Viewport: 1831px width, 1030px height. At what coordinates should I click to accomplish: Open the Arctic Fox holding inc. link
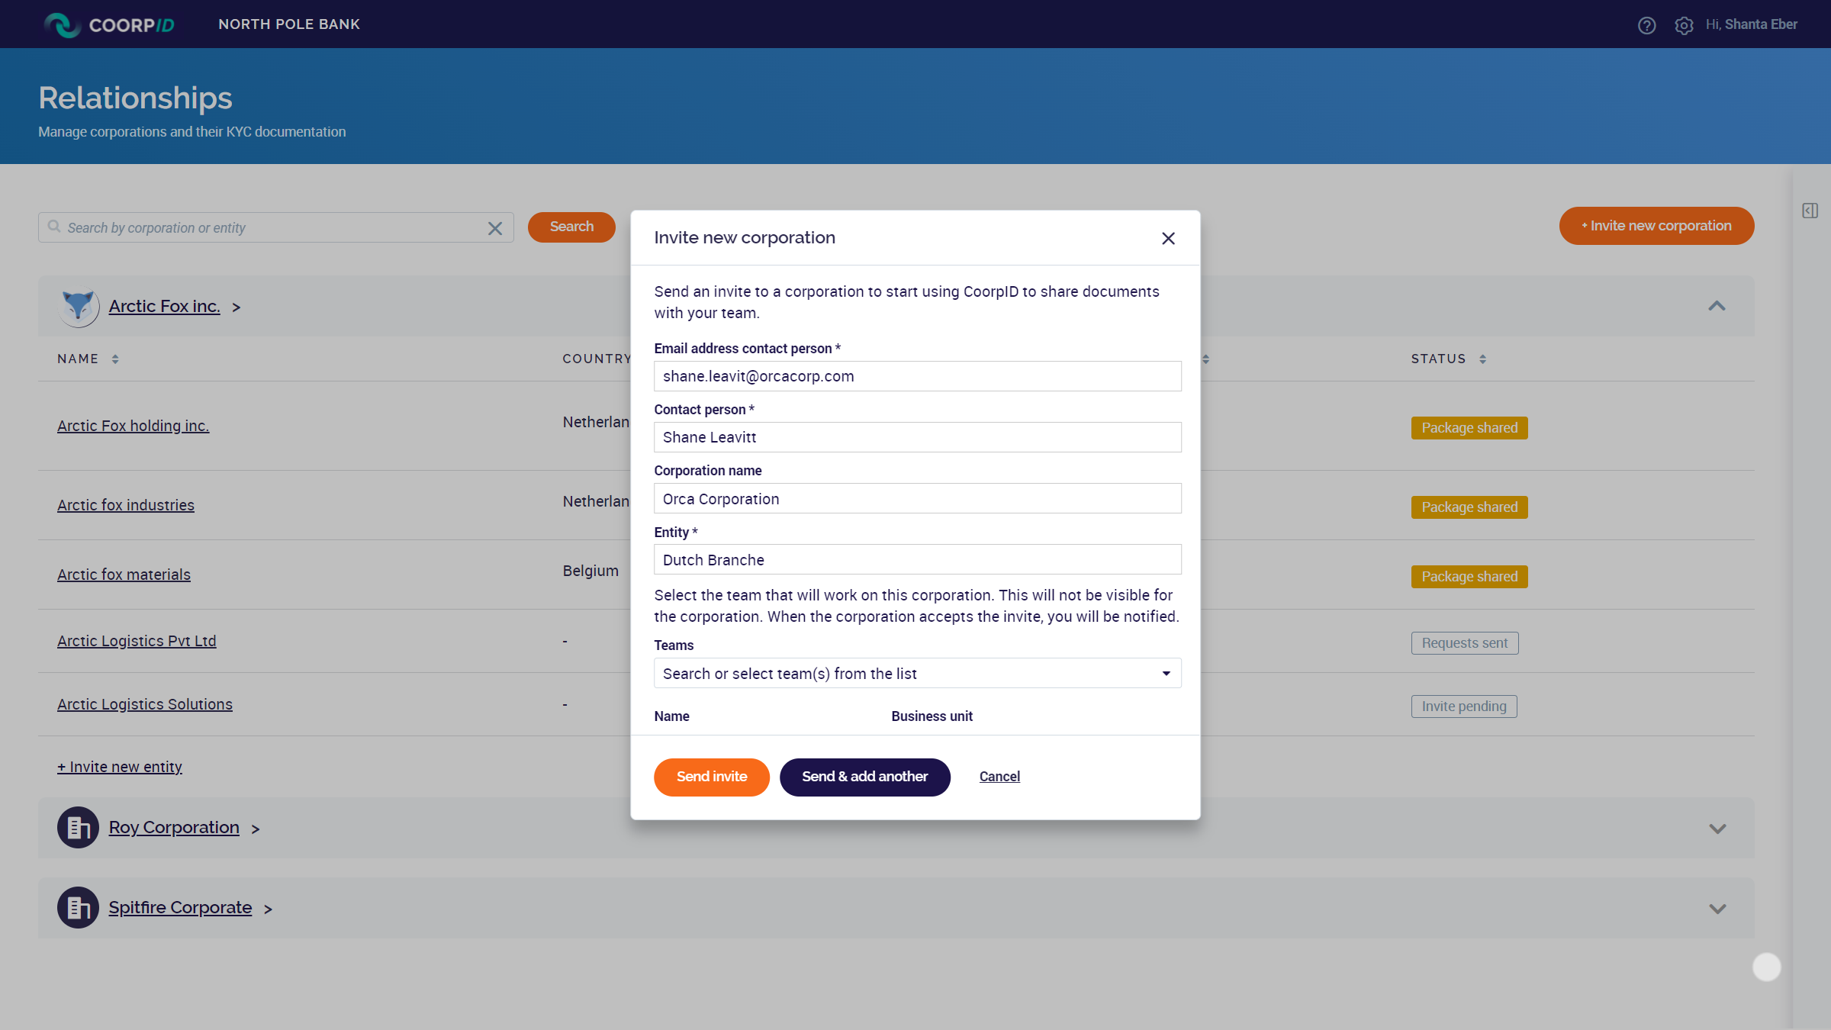[133, 425]
